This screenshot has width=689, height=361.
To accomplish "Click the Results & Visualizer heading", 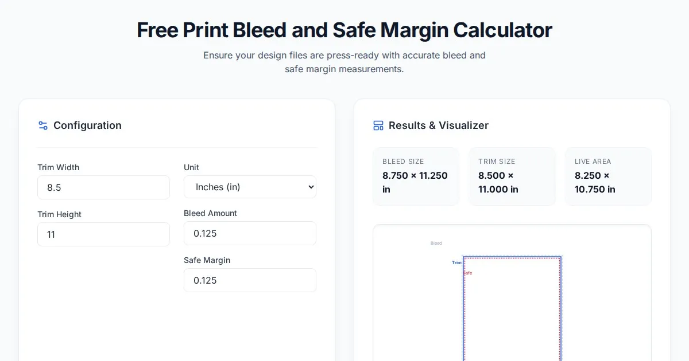I will pyautogui.click(x=439, y=125).
